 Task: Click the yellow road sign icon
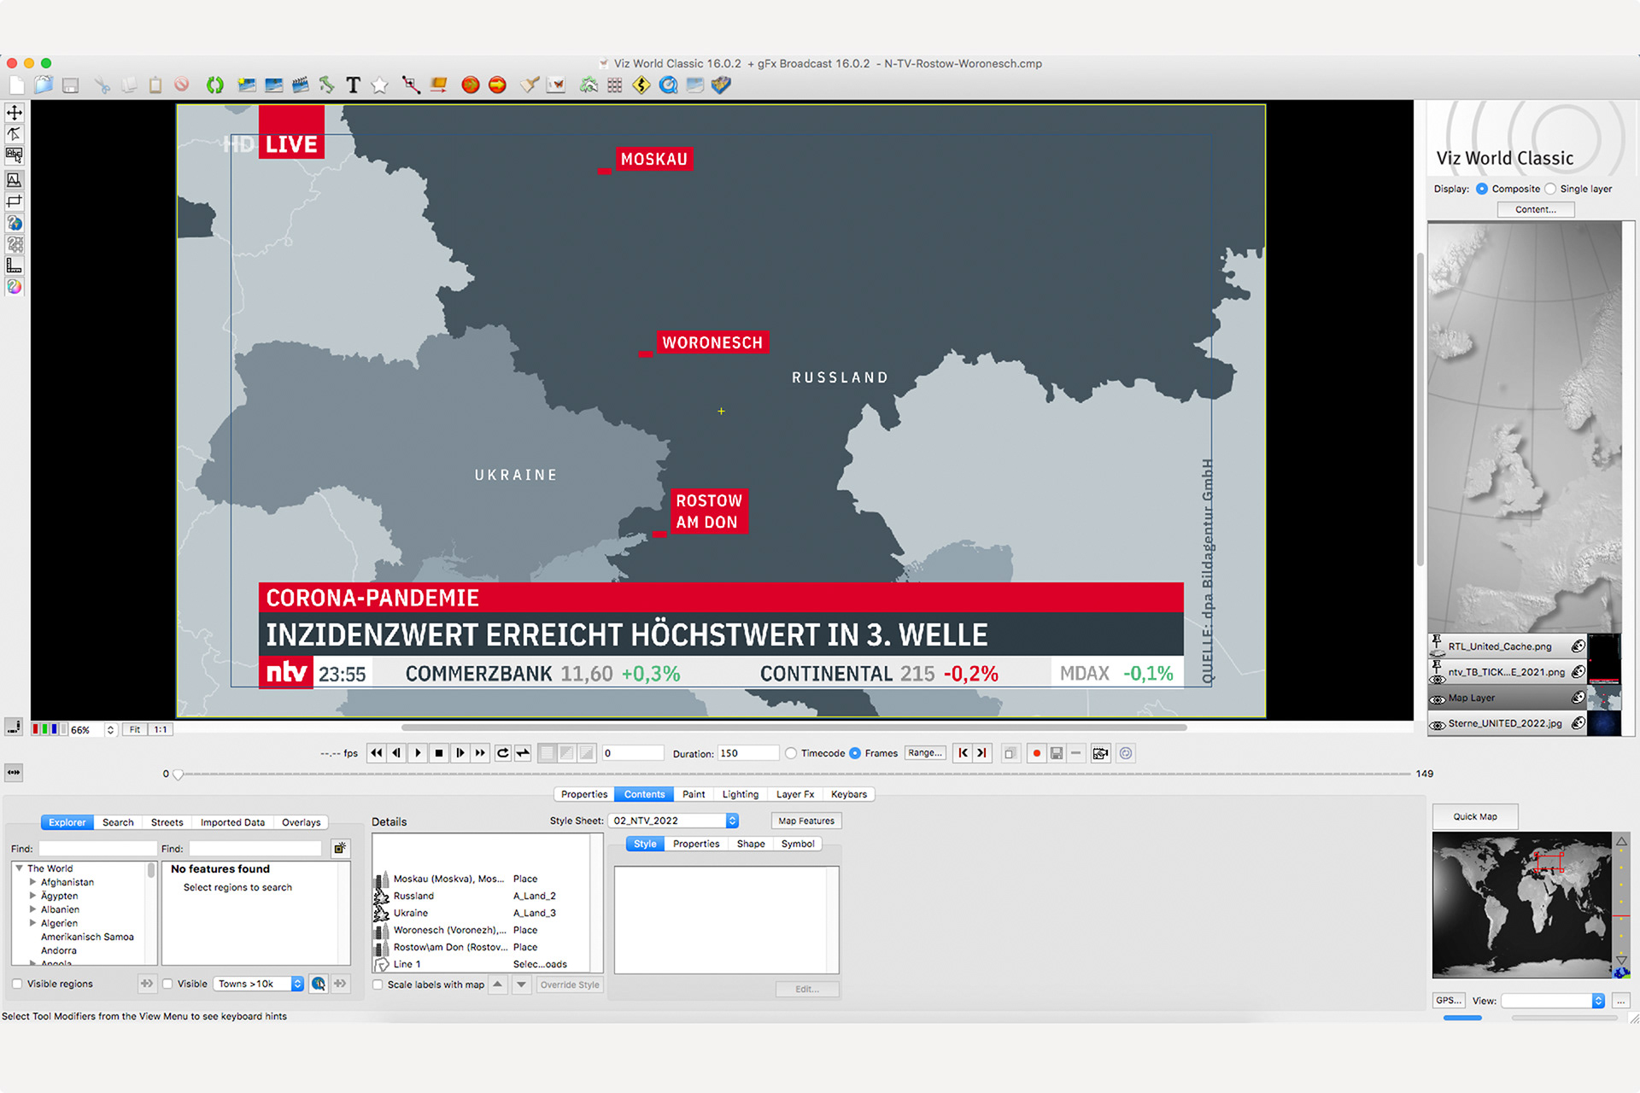[x=641, y=85]
